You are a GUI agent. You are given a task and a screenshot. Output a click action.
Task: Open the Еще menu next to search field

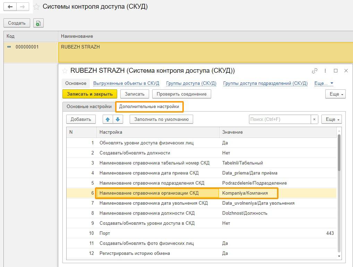pyautogui.click(x=332, y=119)
